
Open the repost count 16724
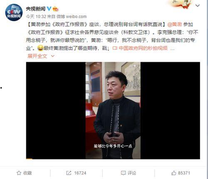pos(80,173)
